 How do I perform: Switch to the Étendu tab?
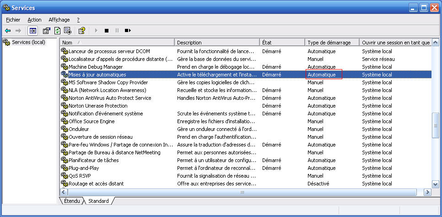tap(72, 201)
